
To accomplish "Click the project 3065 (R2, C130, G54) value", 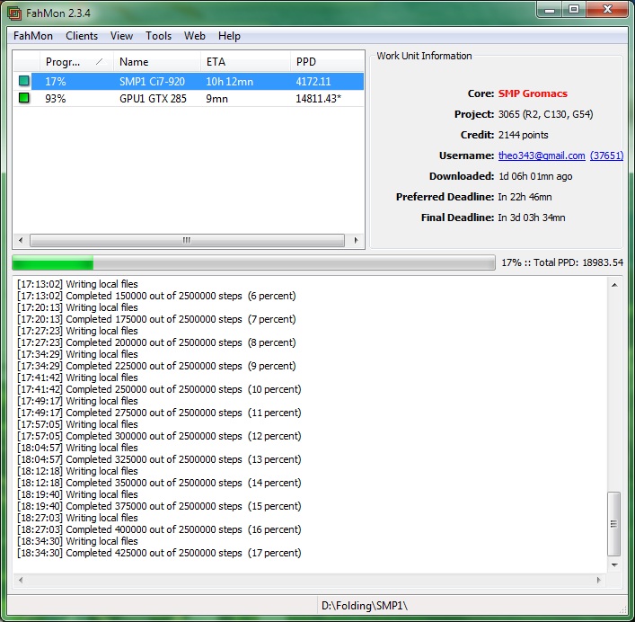I will [x=545, y=114].
